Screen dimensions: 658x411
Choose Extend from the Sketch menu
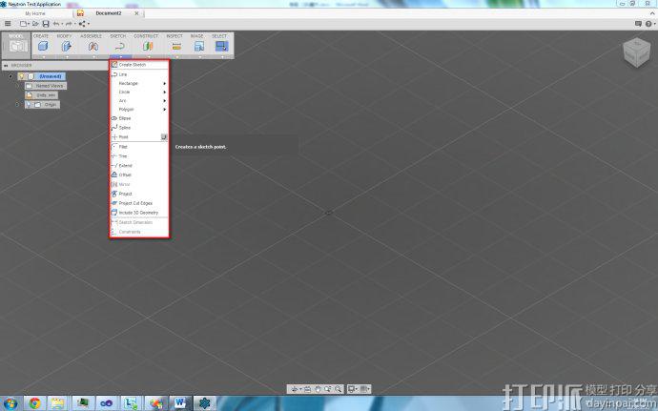139,165
